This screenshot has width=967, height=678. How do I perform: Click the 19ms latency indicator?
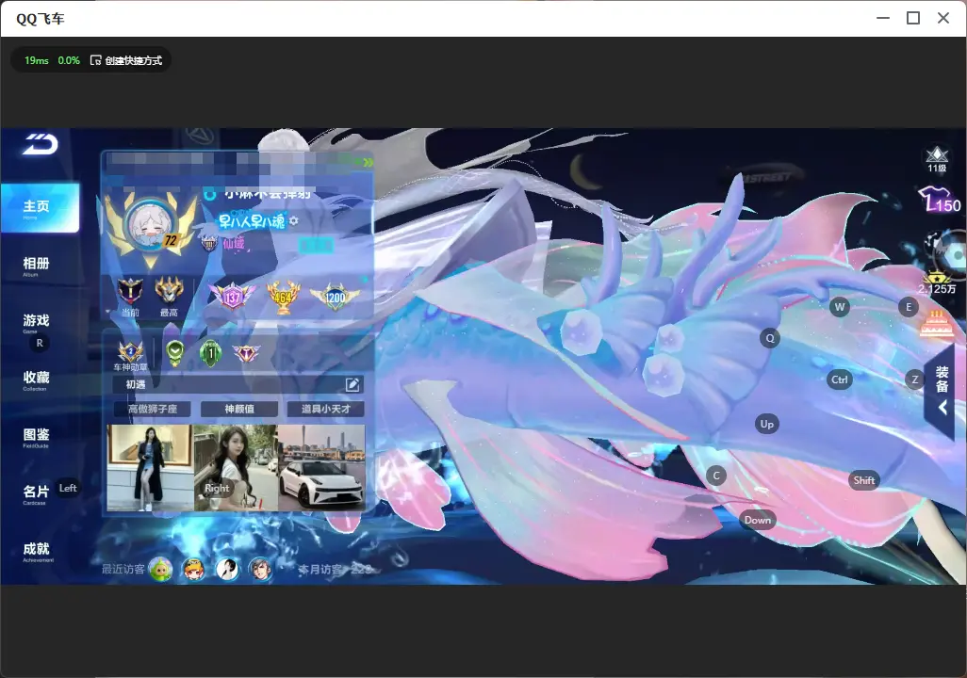pos(37,60)
